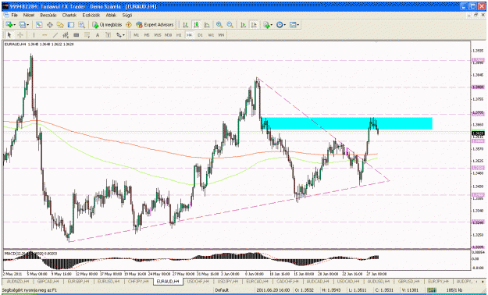Viewport: 488px width, 295px height.
Task: Show the Market Watch window
Action: click(x=39, y=25)
